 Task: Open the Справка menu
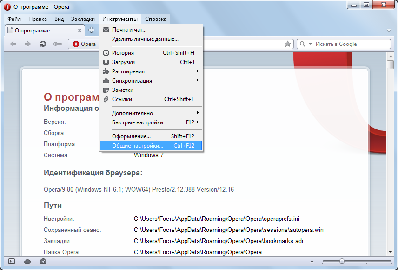click(156, 19)
